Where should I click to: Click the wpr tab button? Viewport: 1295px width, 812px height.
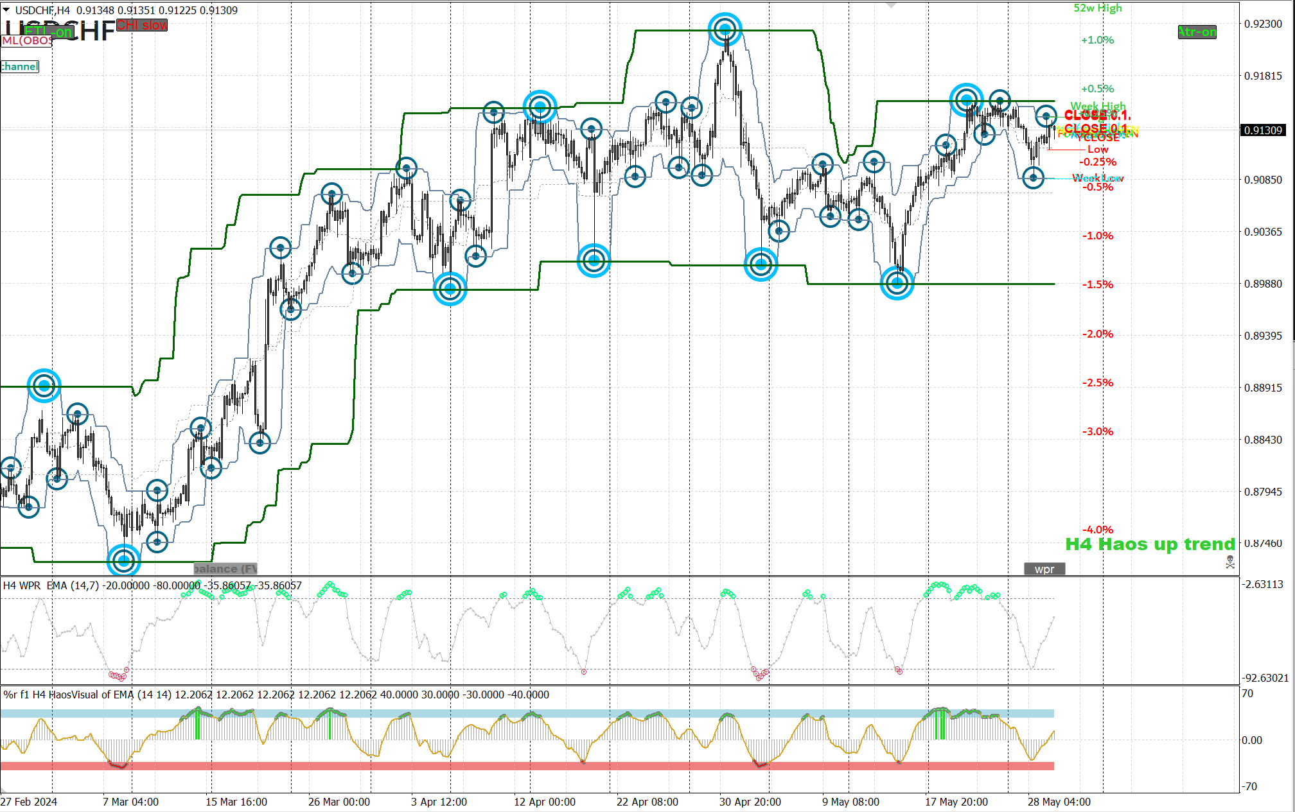1044,569
